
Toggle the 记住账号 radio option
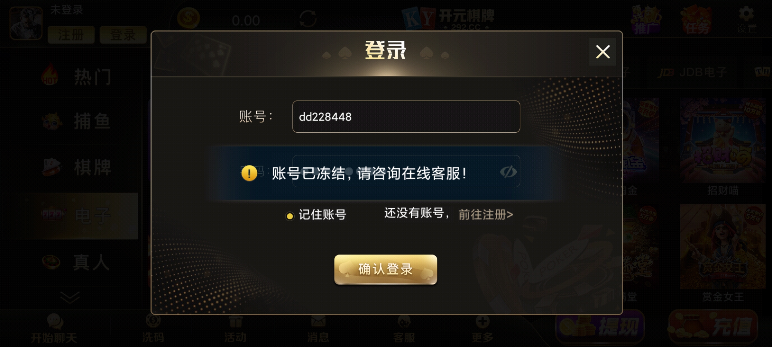coord(290,216)
